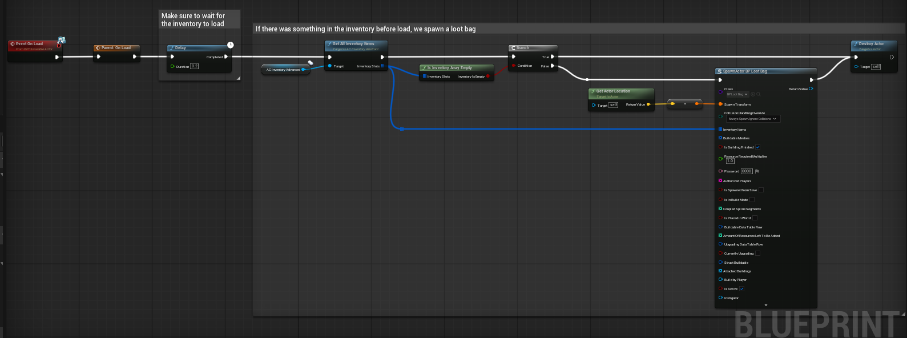The image size is (907, 338).
Task: Click the Event On Load delegate pin
Action: pyautogui.click(x=59, y=46)
